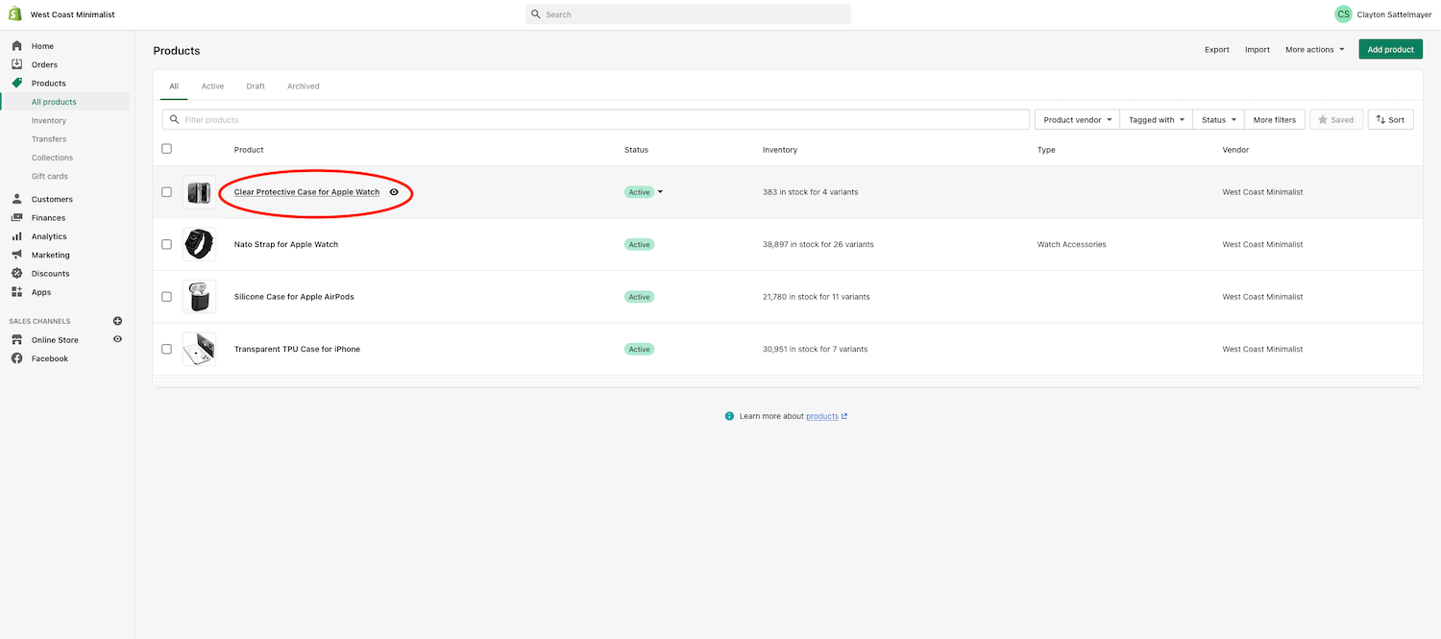Viewport: 1441px width, 639px height.
Task: Expand More actions menu
Action: [x=1315, y=49]
